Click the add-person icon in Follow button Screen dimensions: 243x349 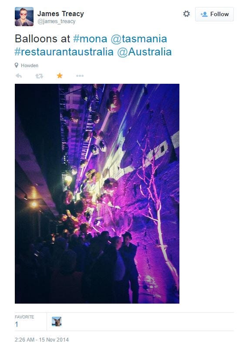[204, 14]
